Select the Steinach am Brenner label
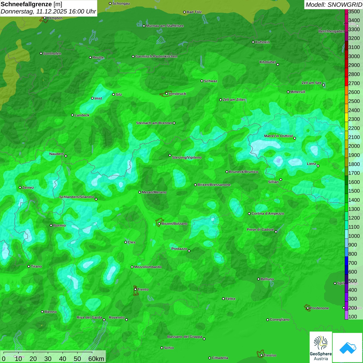The width and height of the screenshot is (363, 363). pyautogui.click(x=154, y=123)
